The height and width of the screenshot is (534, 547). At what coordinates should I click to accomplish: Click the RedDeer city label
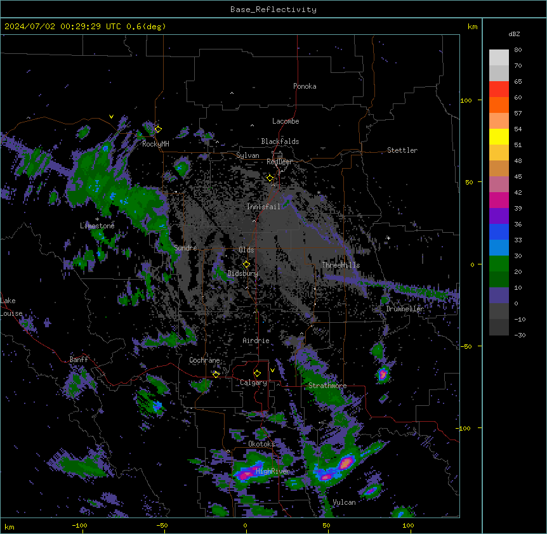[279, 162]
